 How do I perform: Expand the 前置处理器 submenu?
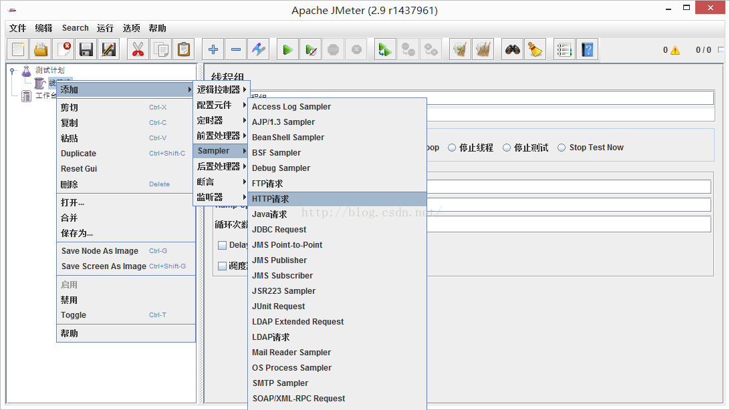[221, 136]
